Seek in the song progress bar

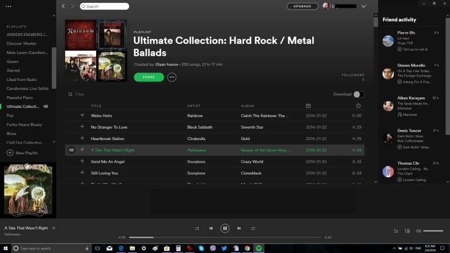(x=224, y=237)
